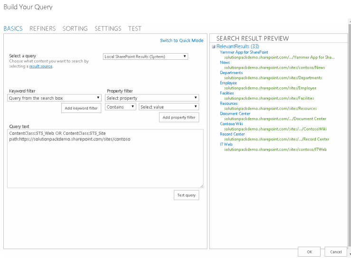Click the .../ContosoWiki URL text
Image resolution: width=351 pixels, height=259 pixels.
[275, 129]
